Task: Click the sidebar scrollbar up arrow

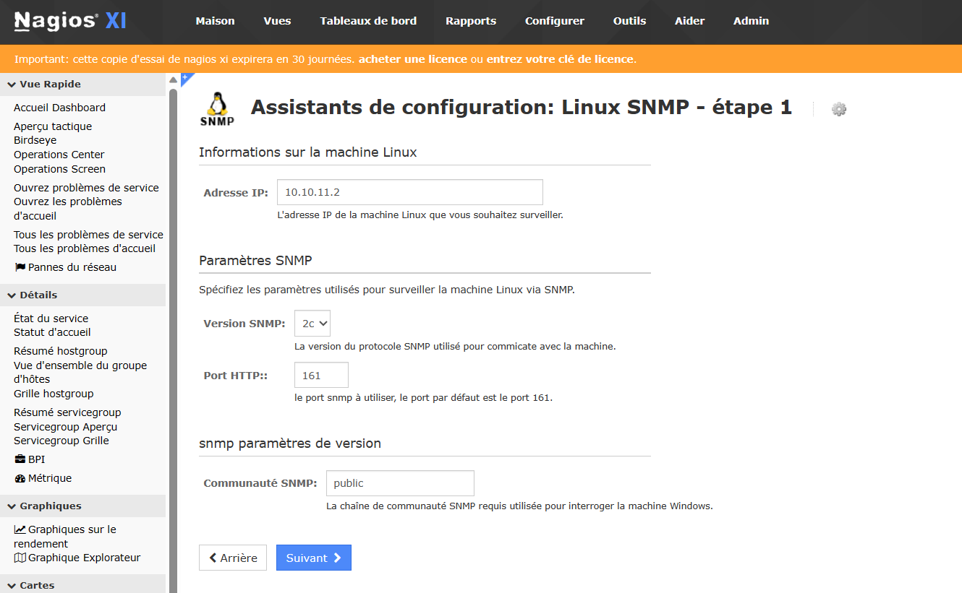Action: (173, 79)
